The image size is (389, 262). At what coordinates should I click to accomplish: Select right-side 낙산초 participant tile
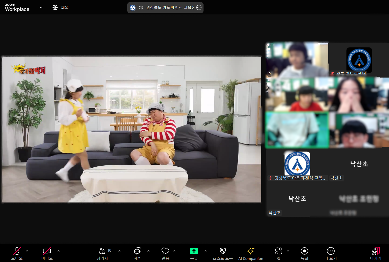pyautogui.click(x=359, y=165)
